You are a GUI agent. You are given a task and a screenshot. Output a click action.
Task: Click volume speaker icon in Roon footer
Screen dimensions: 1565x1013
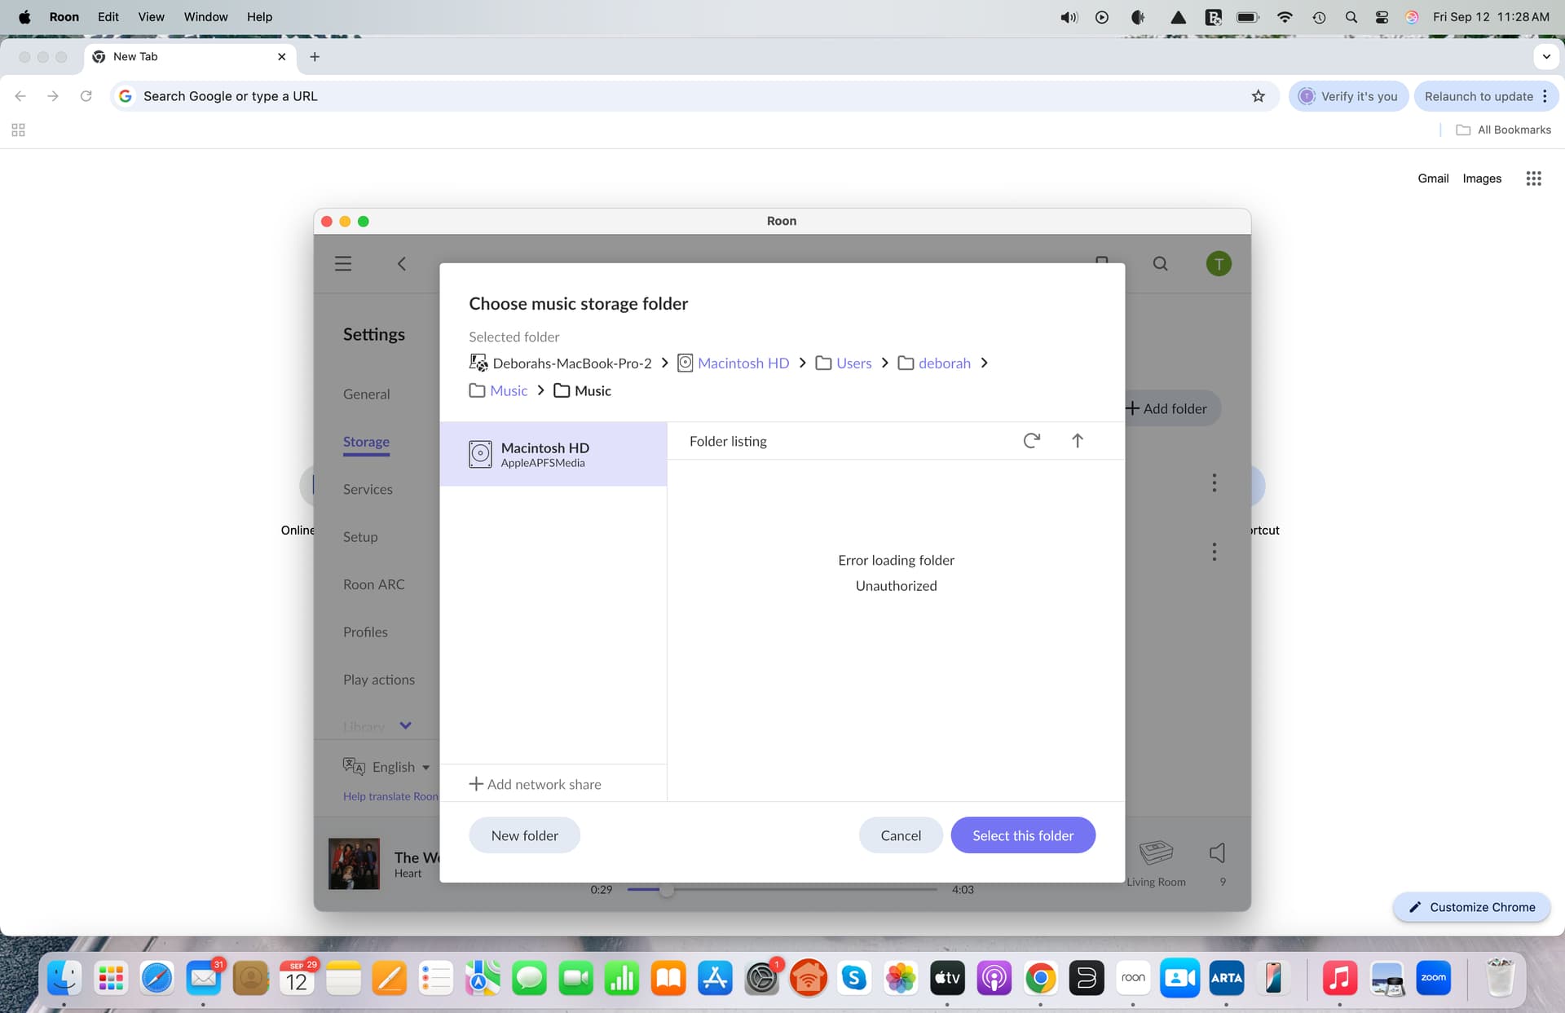[x=1217, y=853]
